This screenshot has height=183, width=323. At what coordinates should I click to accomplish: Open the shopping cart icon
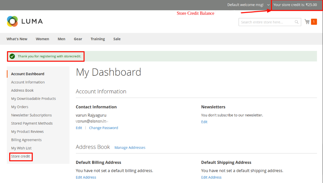[307, 22]
